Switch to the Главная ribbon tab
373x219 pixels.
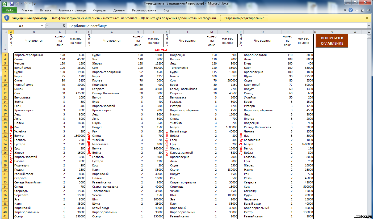(27, 10)
